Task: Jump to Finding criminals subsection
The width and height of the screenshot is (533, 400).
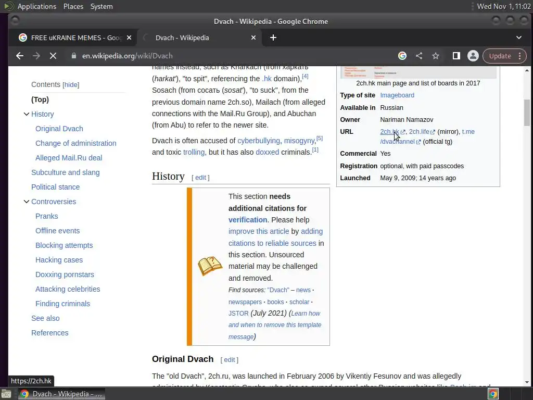Action: point(62,304)
